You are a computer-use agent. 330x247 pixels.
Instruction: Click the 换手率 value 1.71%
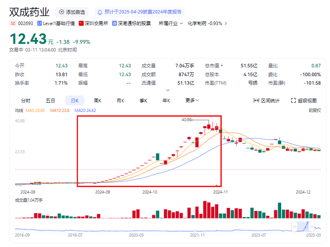pos(61,83)
